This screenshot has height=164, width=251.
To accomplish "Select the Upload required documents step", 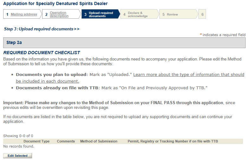I will pyautogui.click(x=101, y=14).
